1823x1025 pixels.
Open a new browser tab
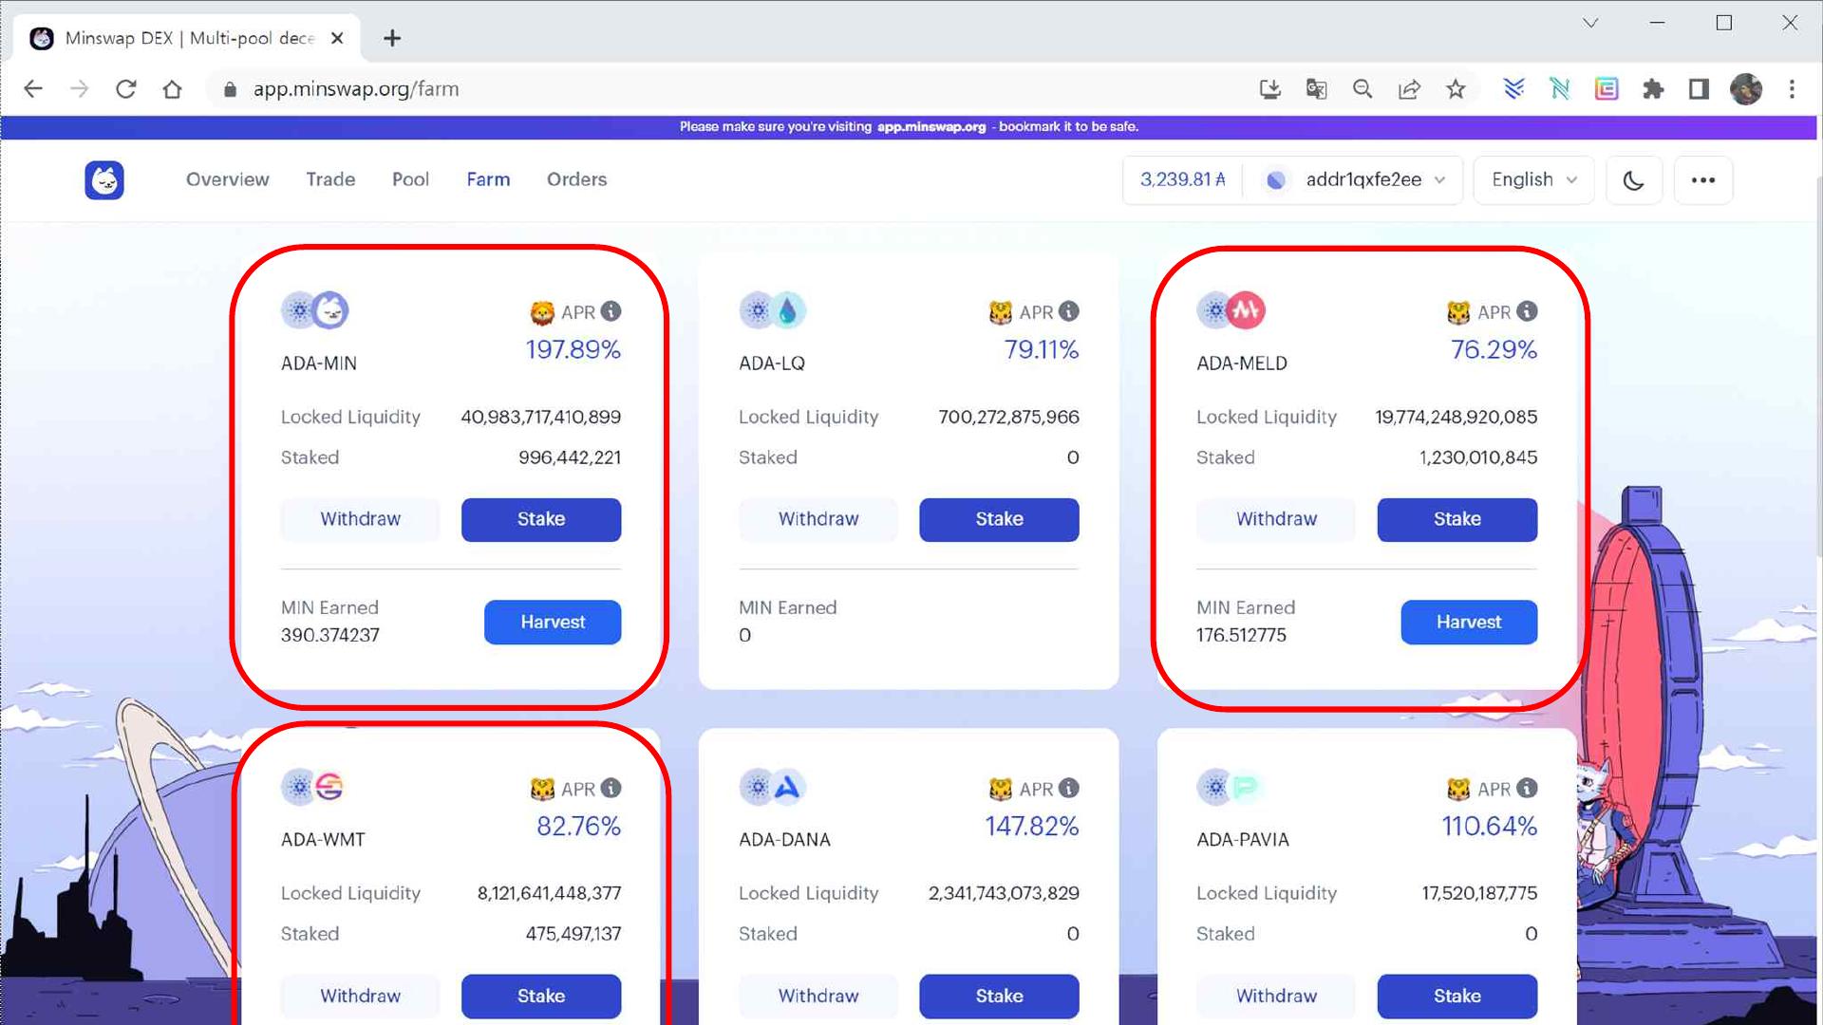pyautogui.click(x=392, y=38)
